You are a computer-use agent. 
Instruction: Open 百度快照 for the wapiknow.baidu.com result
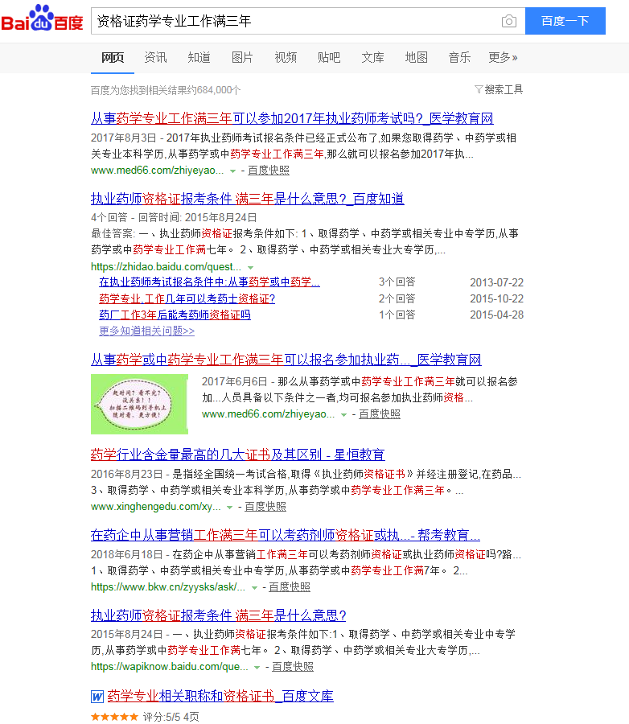click(x=292, y=667)
